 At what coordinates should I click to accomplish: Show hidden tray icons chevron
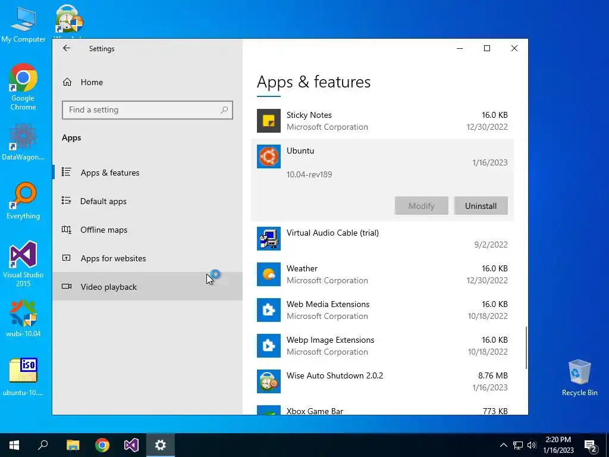pyautogui.click(x=503, y=445)
